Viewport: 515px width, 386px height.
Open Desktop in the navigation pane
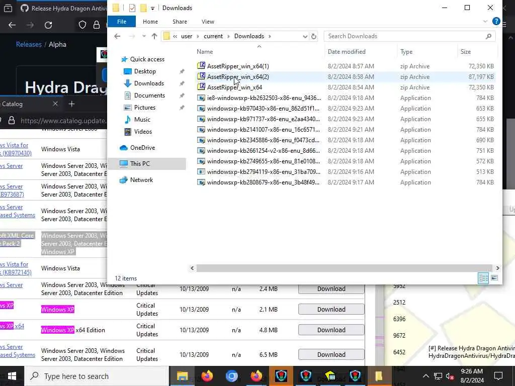tap(145, 71)
